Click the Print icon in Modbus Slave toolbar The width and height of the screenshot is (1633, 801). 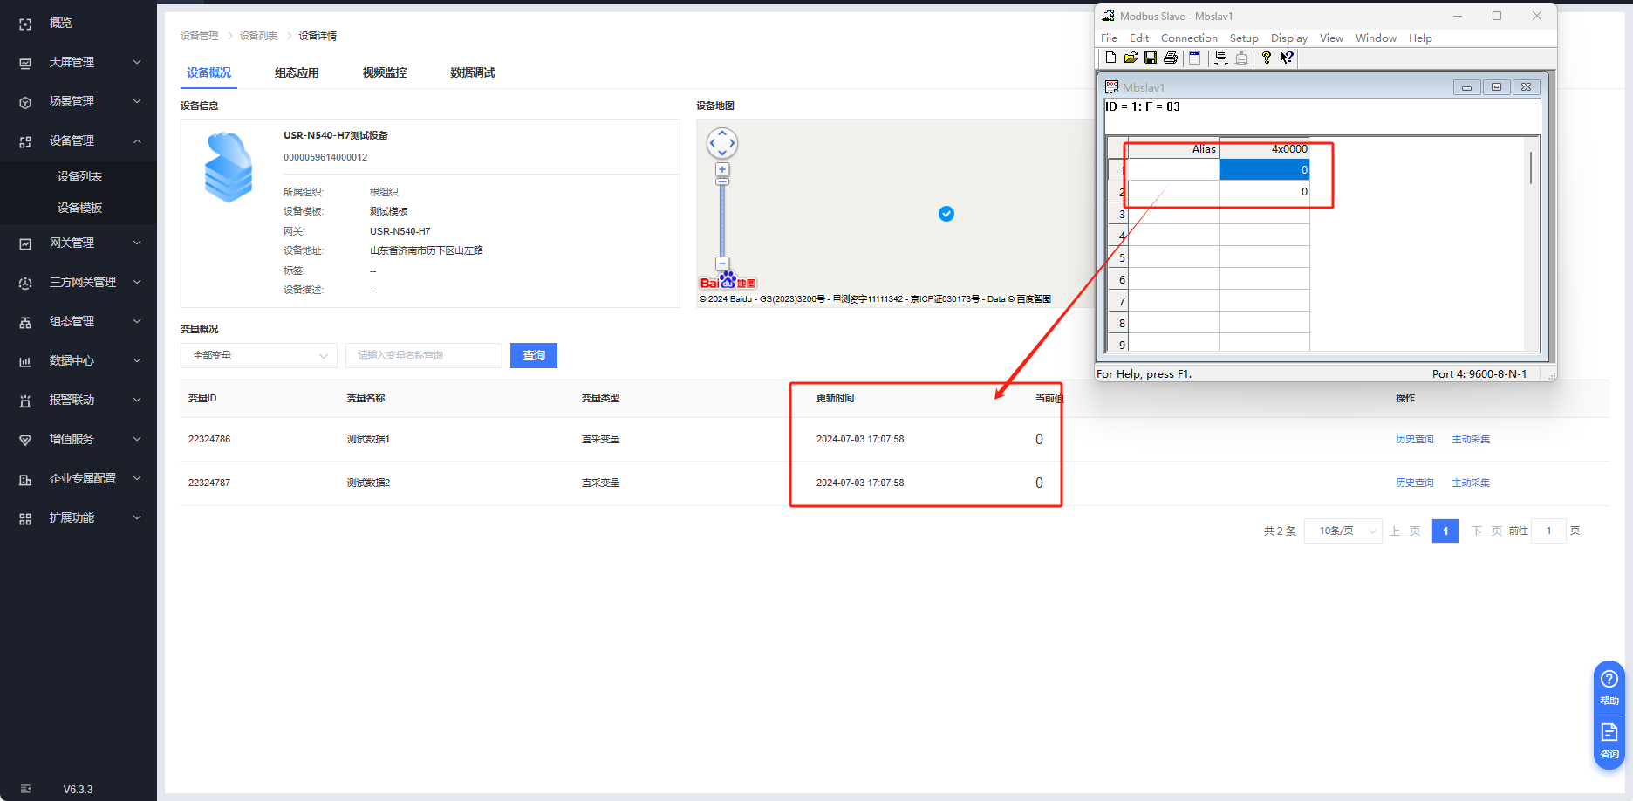1171,58
